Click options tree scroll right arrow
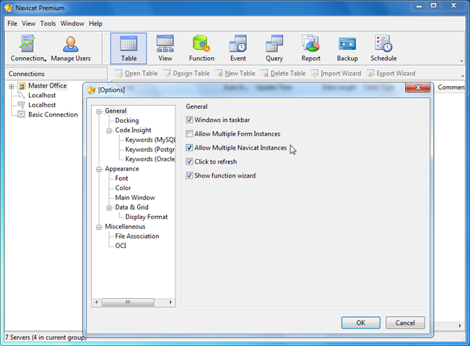 pyautogui.click(x=171, y=302)
